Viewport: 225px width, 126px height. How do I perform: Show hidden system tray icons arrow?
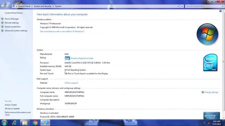pos(204,123)
